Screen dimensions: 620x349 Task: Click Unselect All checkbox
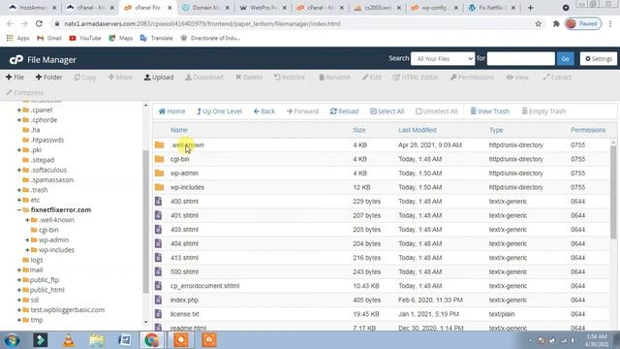coord(436,111)
